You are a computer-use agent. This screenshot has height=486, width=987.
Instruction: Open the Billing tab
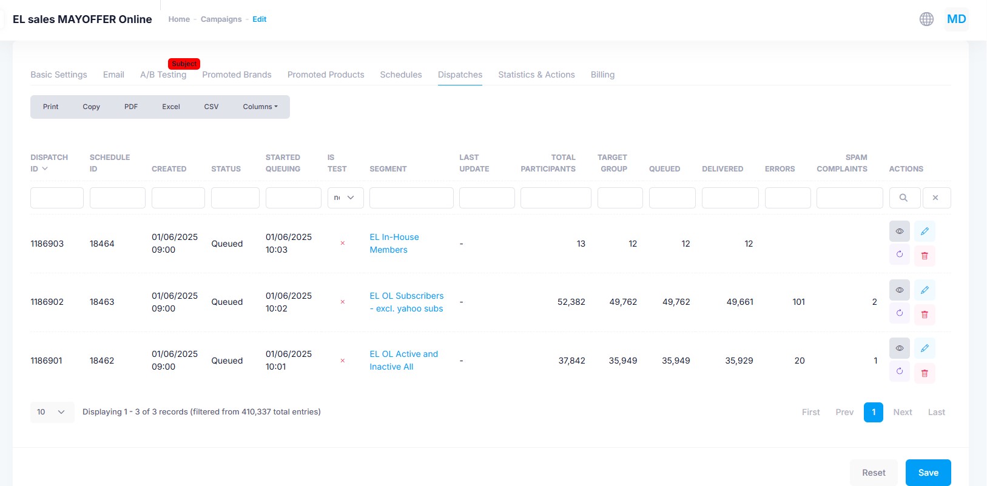pos(602,75)
